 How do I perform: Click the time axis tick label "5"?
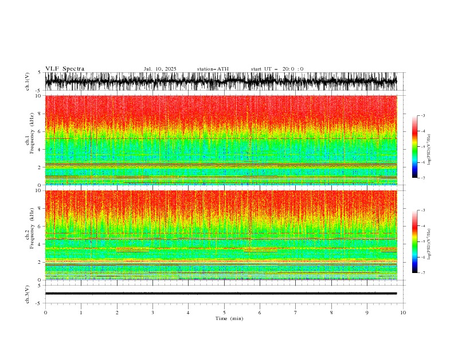(x=224, y=313)
